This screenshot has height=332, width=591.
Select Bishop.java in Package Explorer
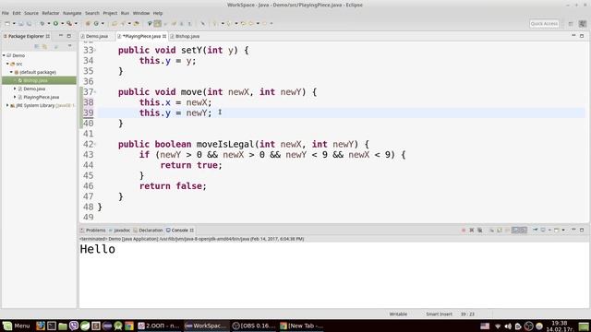(35, 80)
